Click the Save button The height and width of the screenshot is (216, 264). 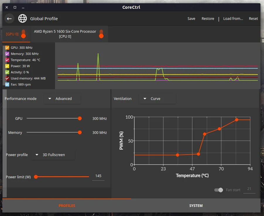pyautogui.click(x=191, y=19)
